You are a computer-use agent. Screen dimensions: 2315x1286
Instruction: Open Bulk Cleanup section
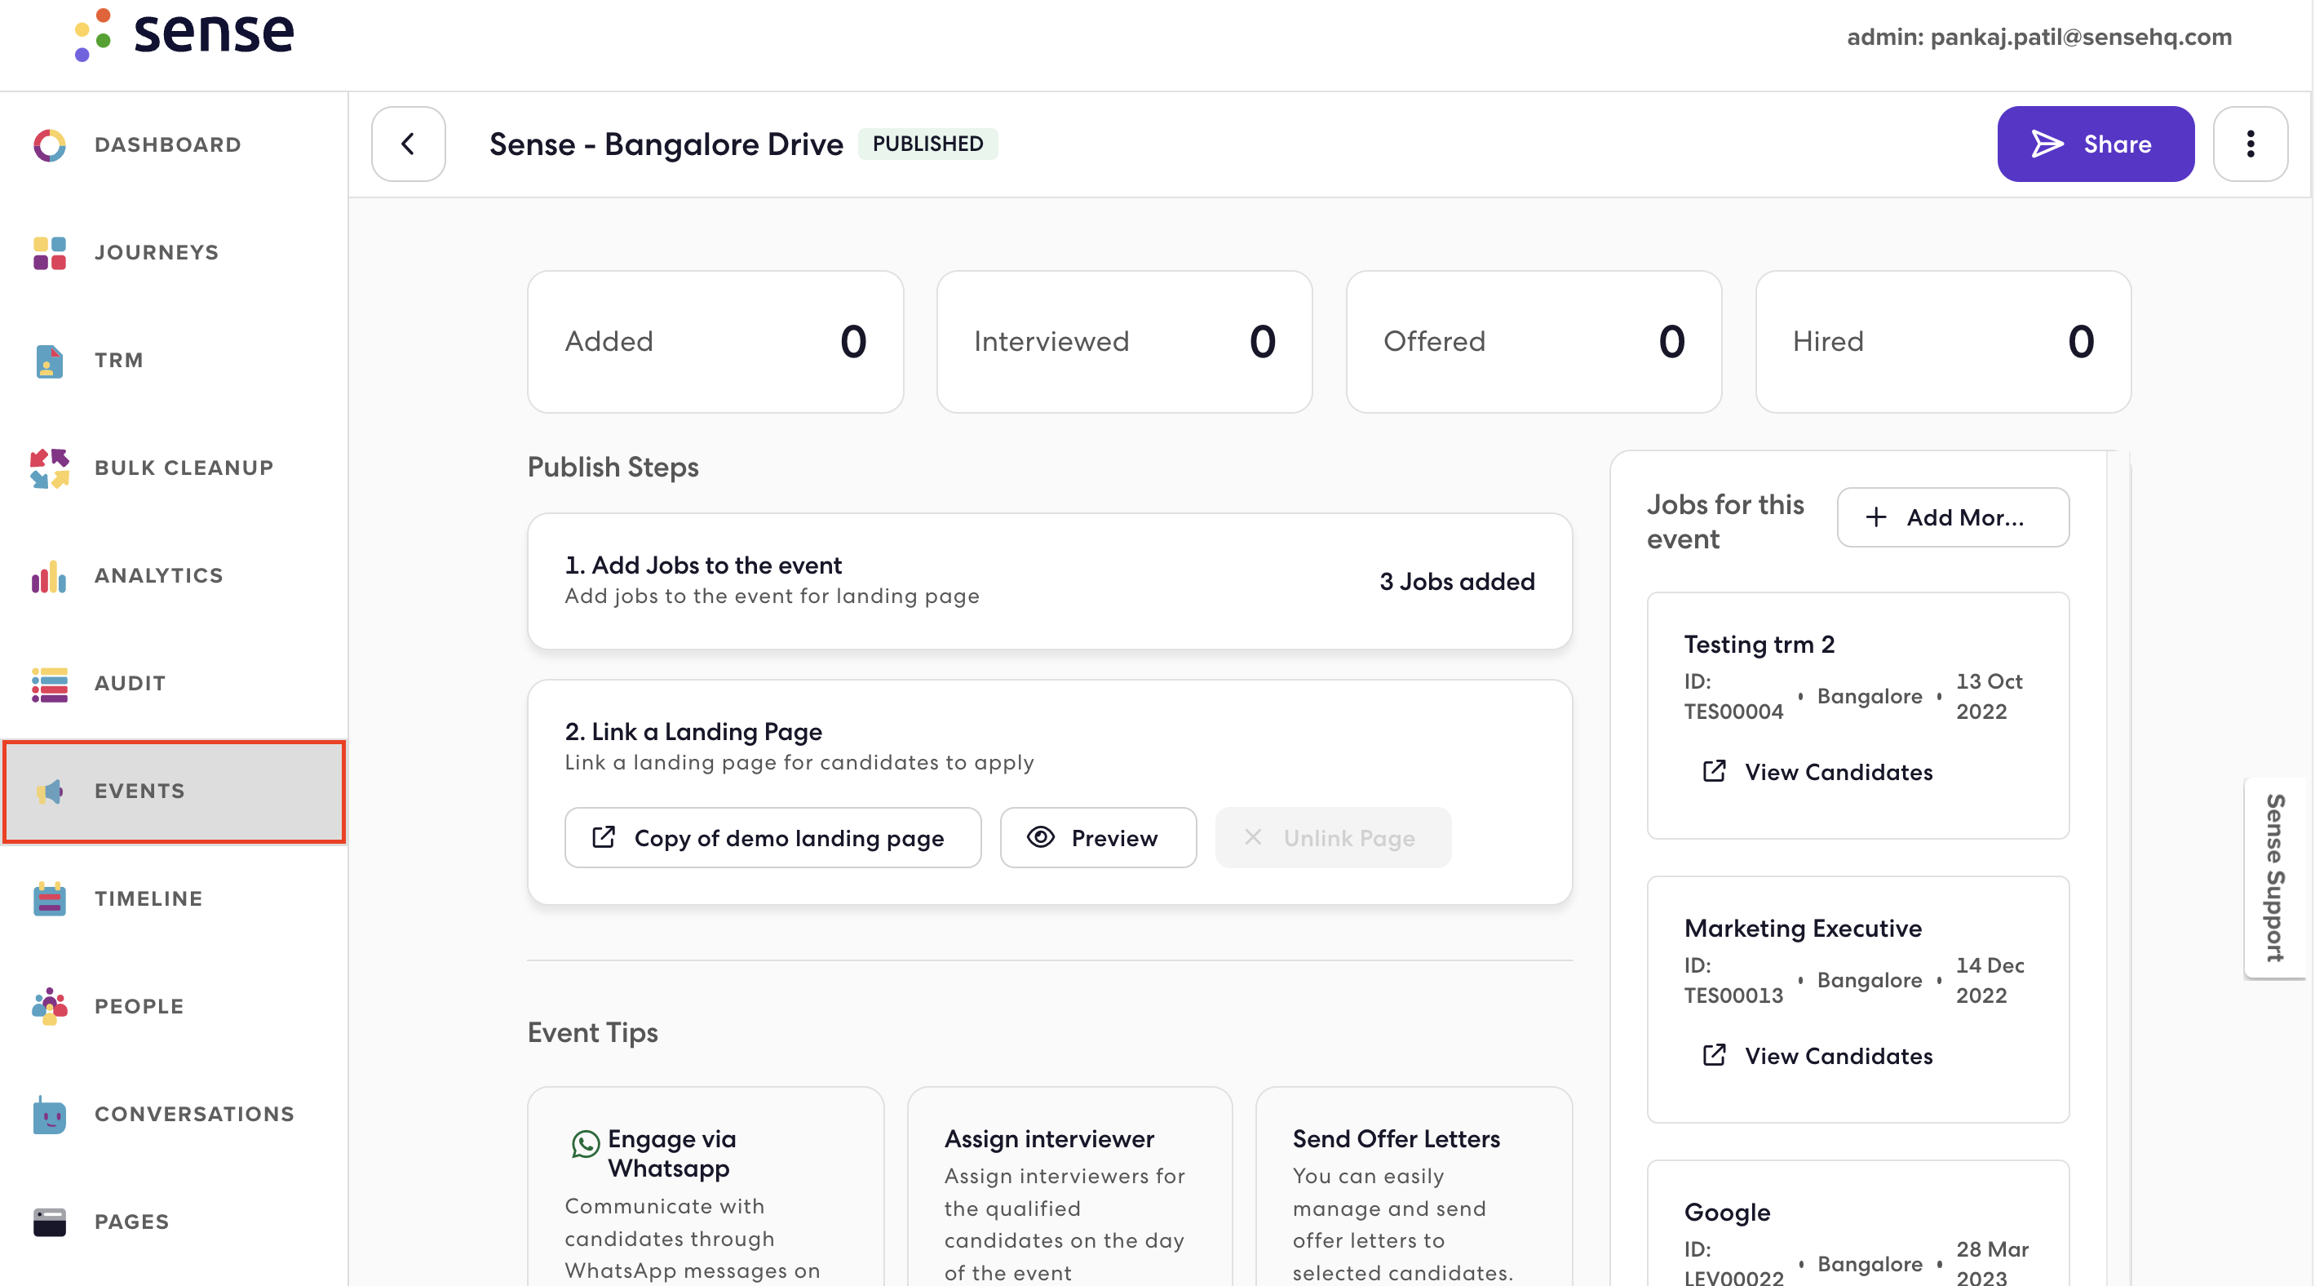point(175,468)
